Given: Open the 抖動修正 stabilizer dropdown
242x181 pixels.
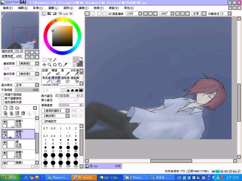Looking at the screenshot, I should click(229, 14).
